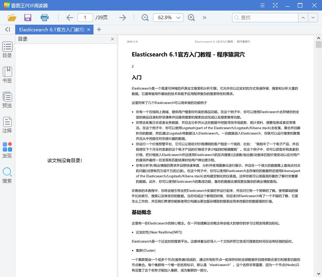Zoom in with the plus magnifier

[x=191, y=18]
